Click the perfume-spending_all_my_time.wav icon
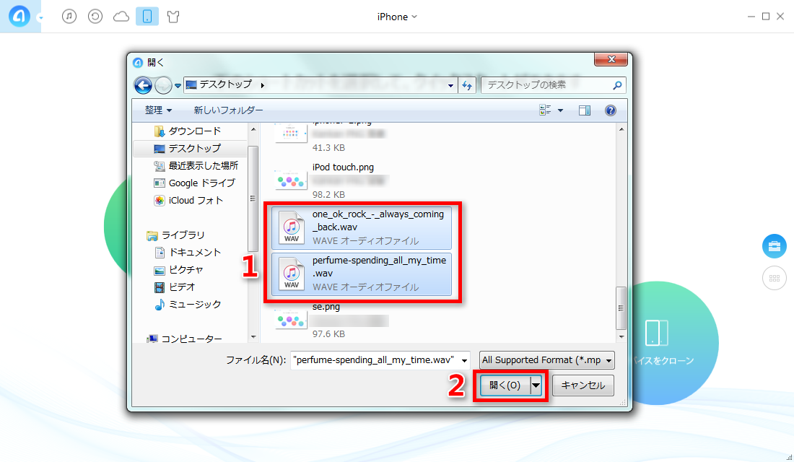Viewport: 794px width, 462px height. pos(292,274)
